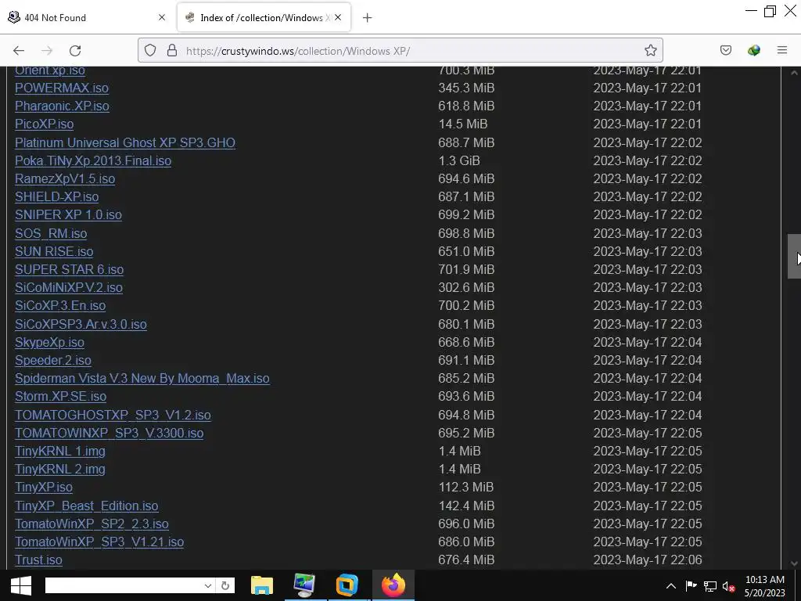Expand the taskbar address dropdown arrow
Image resolution: width=801 pixels, height=601 pixels.
pyautogui.click(x=207, y=585)
